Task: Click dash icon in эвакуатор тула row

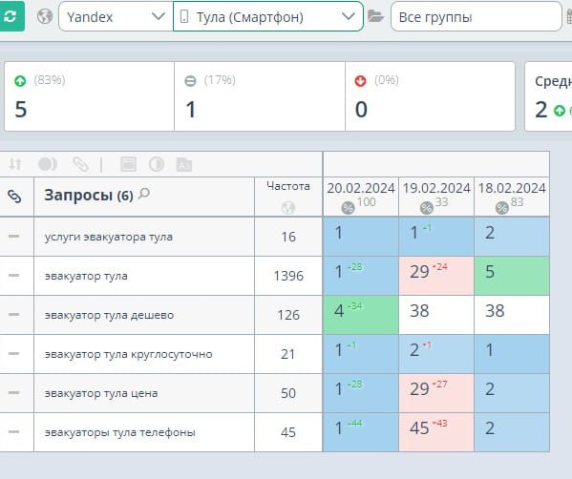Action: pyautogui.click(x=14, y=275)
